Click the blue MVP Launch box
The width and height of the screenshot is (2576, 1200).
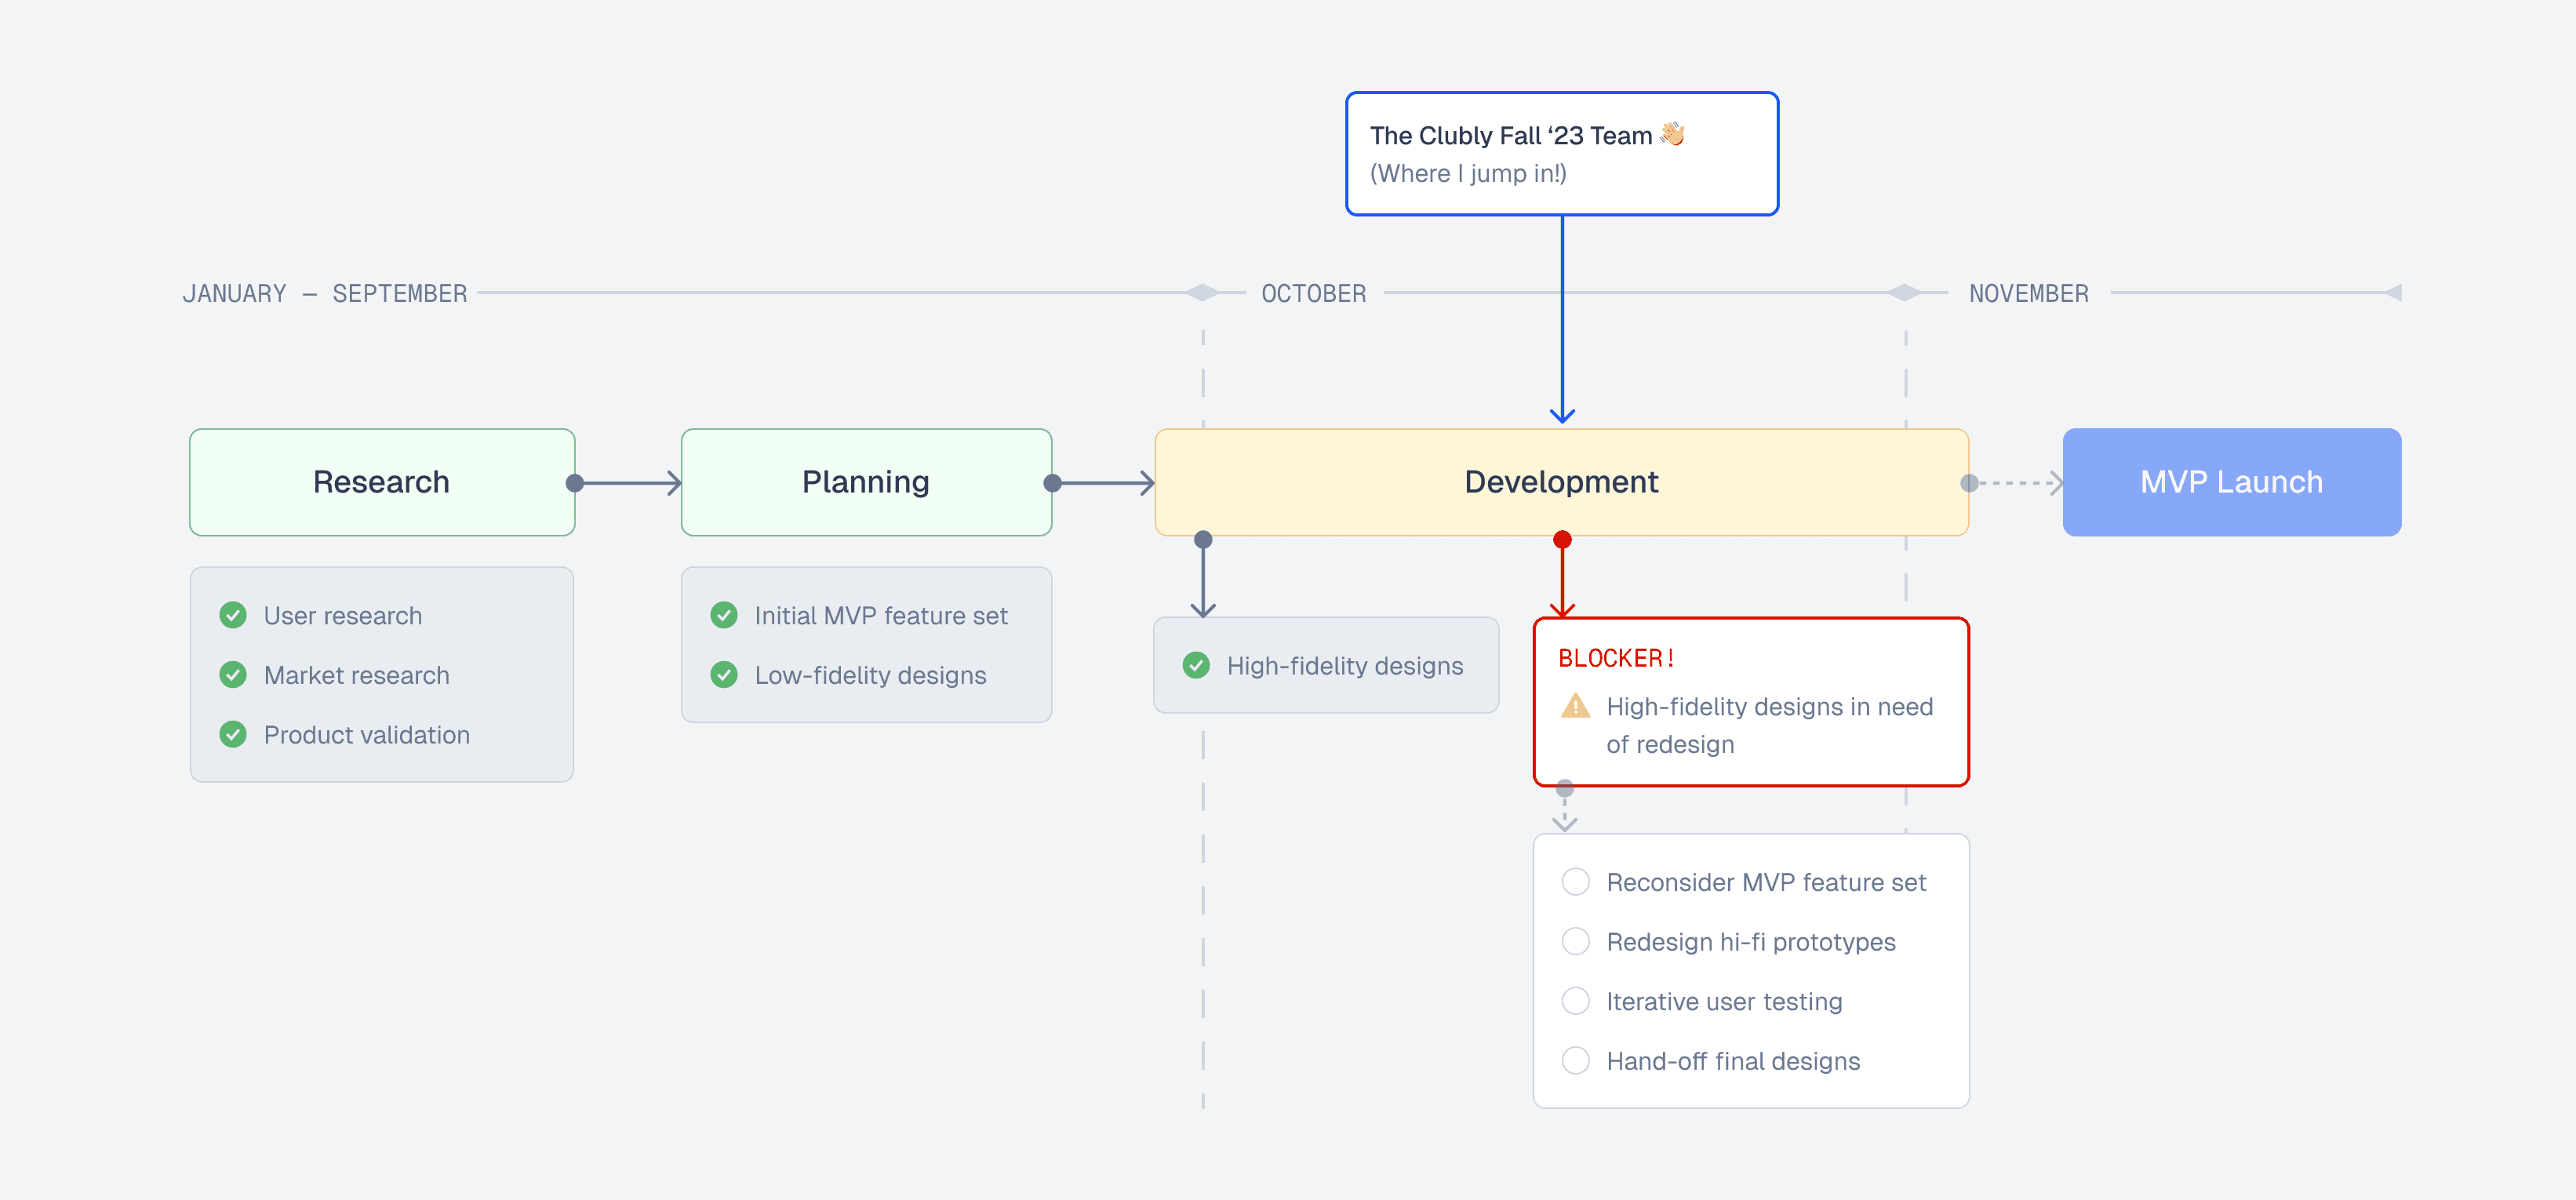(2231, 482)
